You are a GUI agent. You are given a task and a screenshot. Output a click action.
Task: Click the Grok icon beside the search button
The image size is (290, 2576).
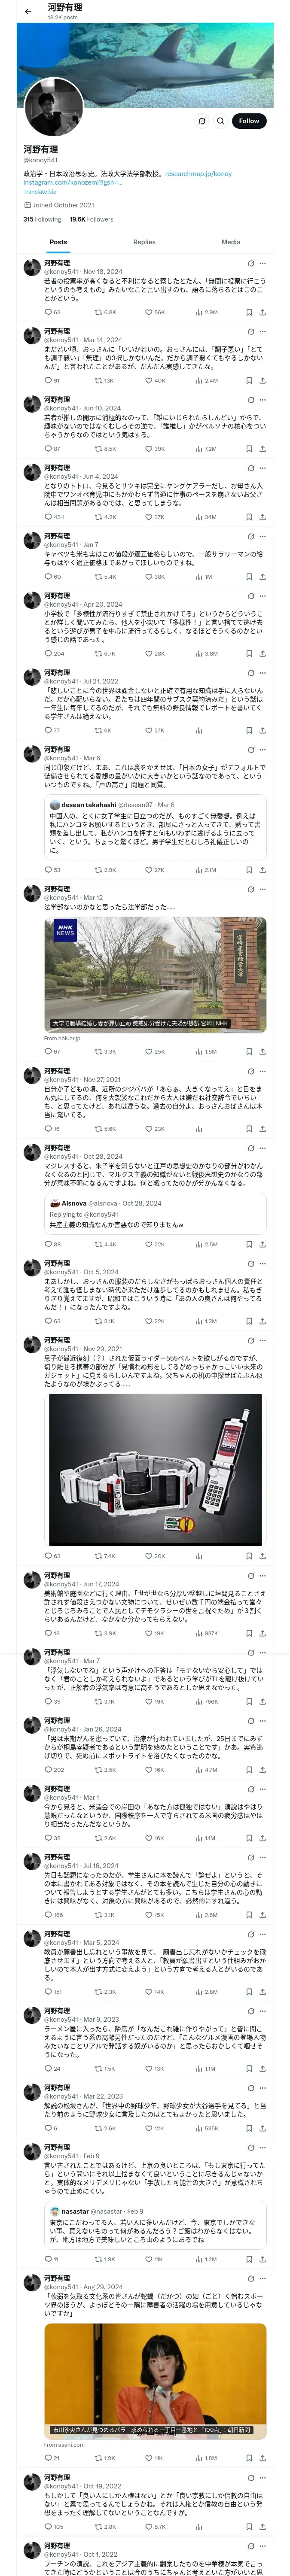tap(202, 121)
